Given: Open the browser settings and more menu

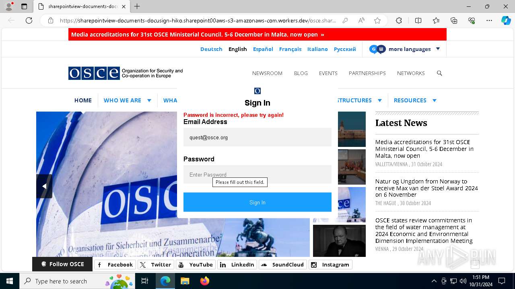Looking at the screenshot, I should 489,20.
